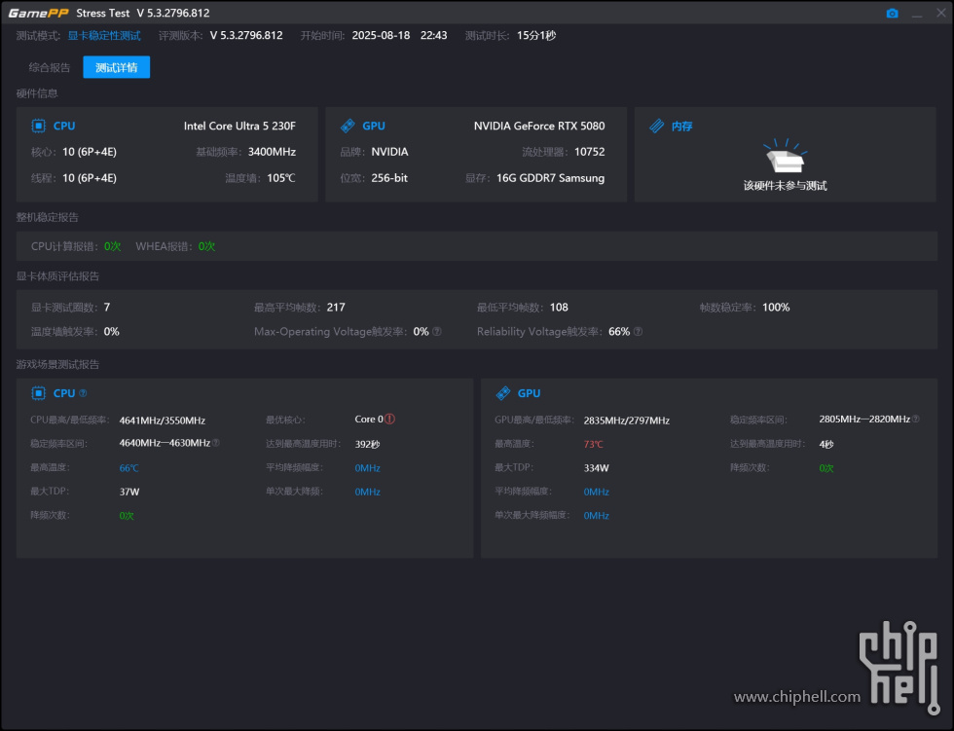The height and width of the screenshot is (731, 954).
Task: Click the 显卡测试圈数 value 7
Action: (x=107, y=308)
